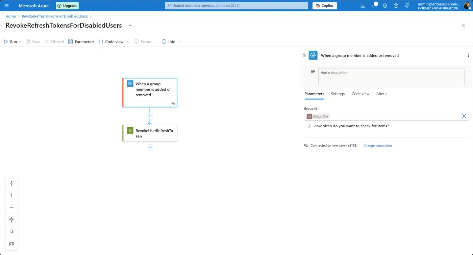Click the Run button
473x255 pixels.
click(10, 42)
